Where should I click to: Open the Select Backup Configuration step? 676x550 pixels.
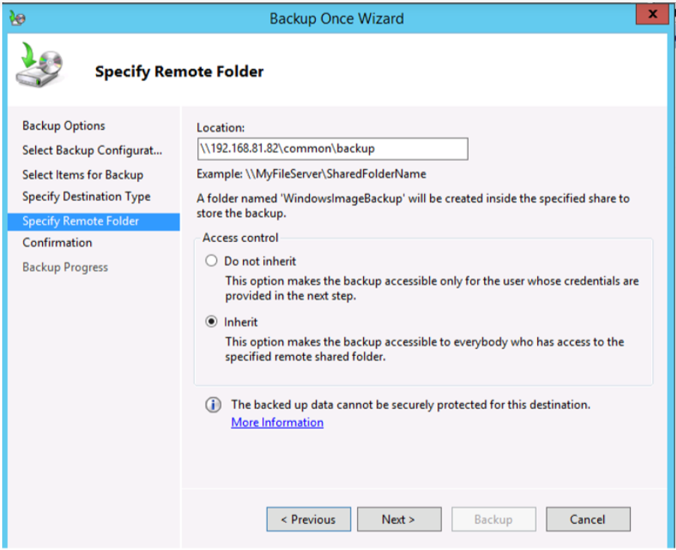pyautogui.click(x=92, y=151)
